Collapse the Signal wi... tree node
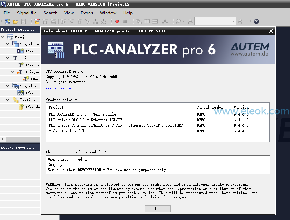The width and height of the screenshot is (290, 220). click(8, 86)
